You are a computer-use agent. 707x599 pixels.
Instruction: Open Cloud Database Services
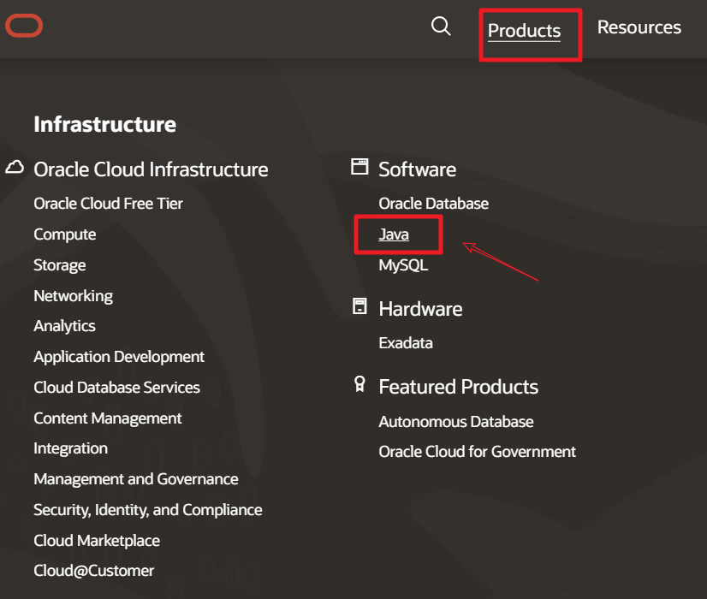click(116, 388)
